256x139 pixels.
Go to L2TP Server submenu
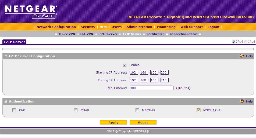pyautogui.click(x=132, y=34)
